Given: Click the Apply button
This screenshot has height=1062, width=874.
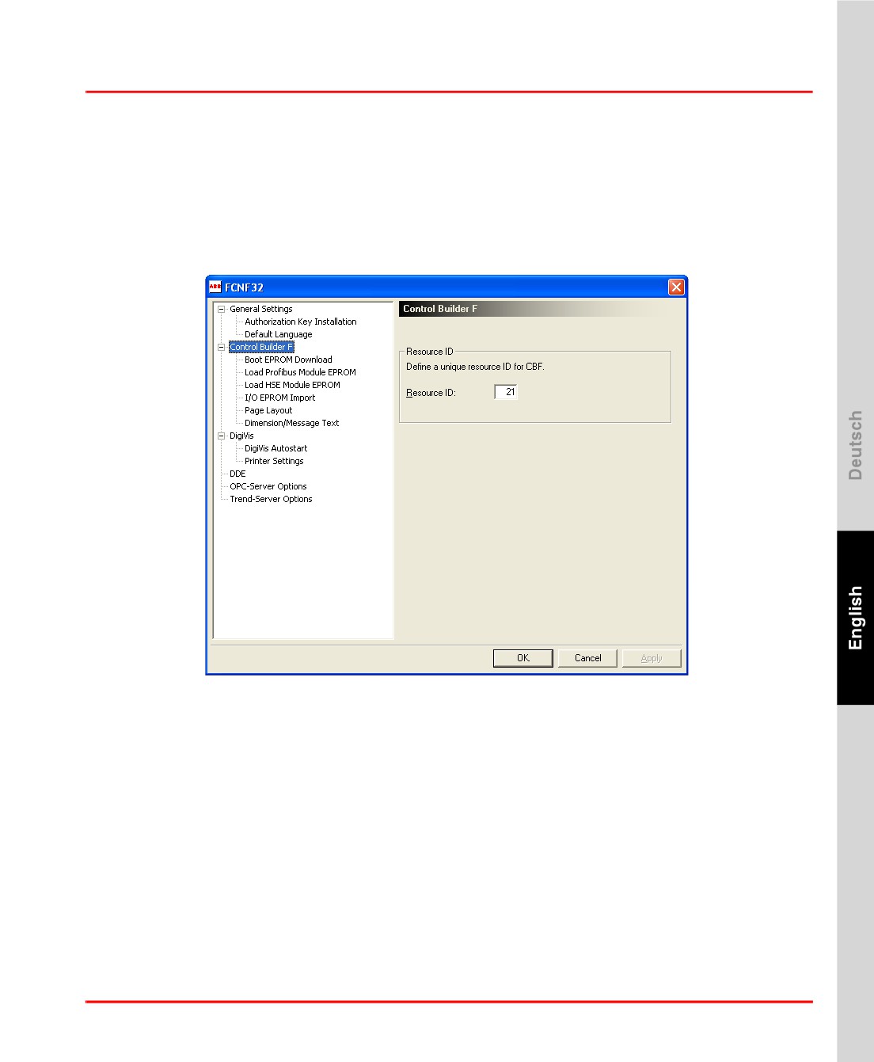Looking at the screenshot, I should point(652,658).
